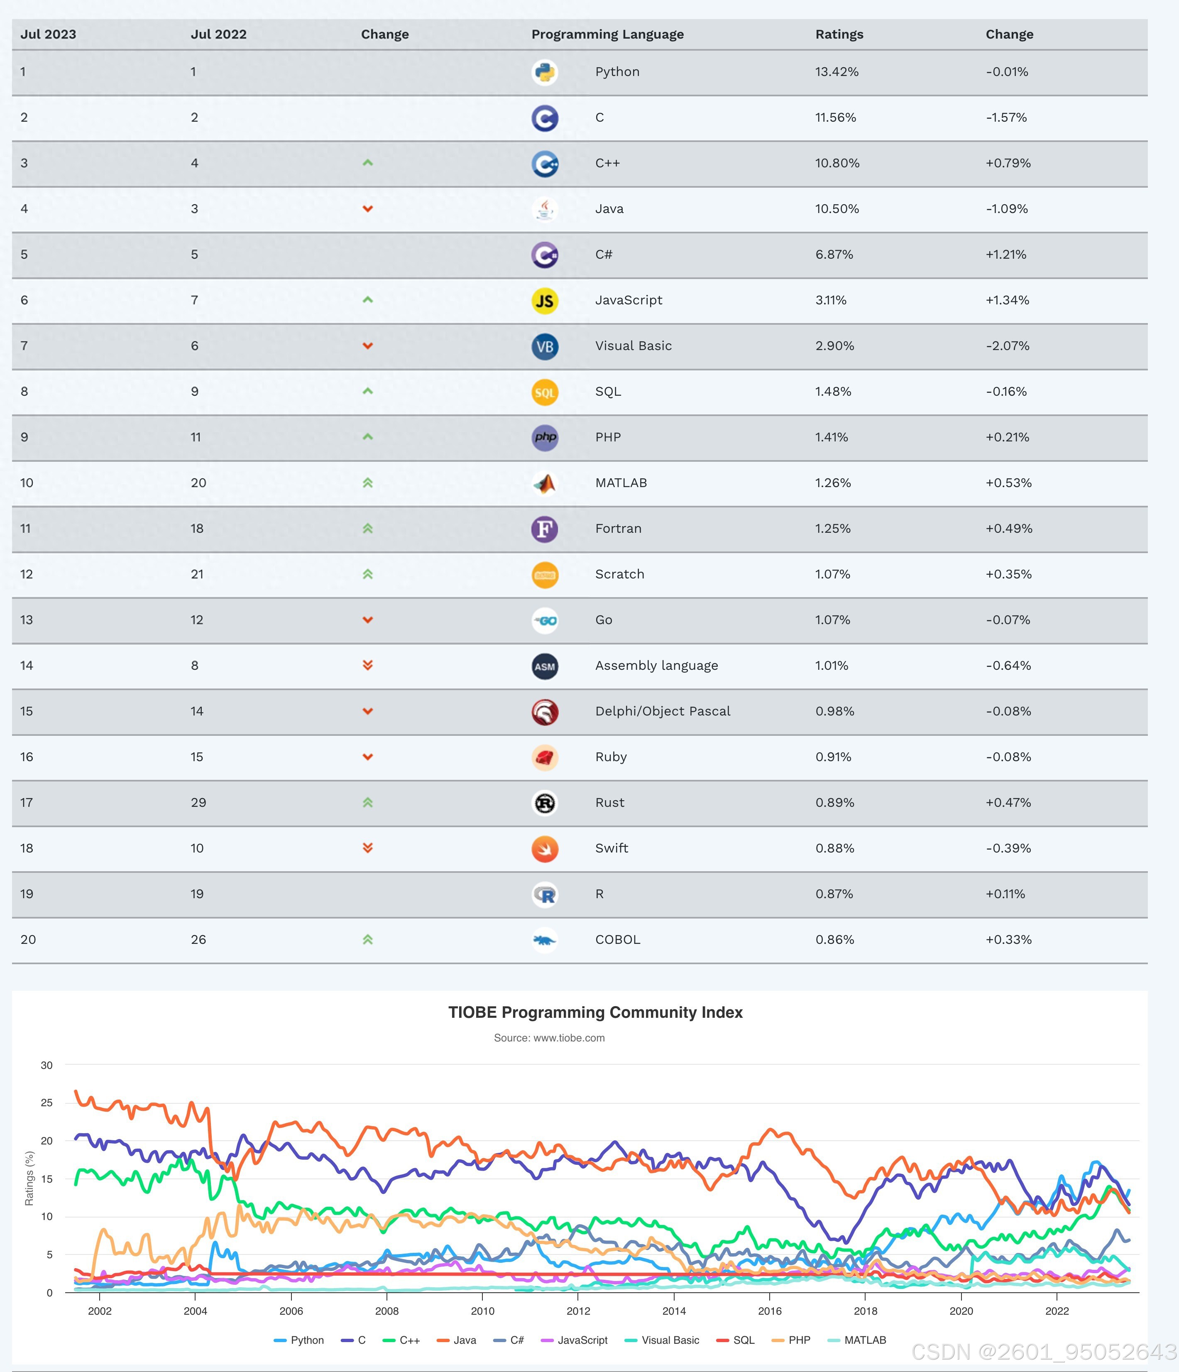Click the Python logo icon
Image resolution: width=1179 pixels, height=1372 pixels.
tap(545, 72)
